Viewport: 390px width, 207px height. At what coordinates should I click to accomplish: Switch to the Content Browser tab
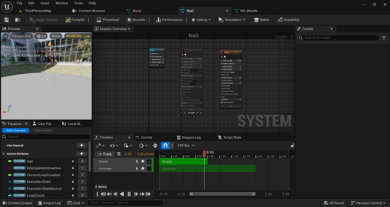[x=89, y=11]
